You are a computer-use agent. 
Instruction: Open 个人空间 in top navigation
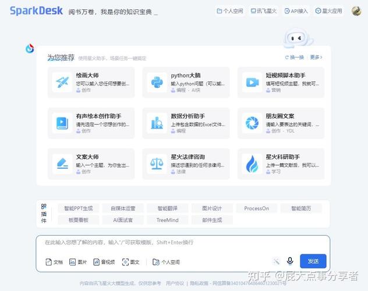(x=230, y=11)
